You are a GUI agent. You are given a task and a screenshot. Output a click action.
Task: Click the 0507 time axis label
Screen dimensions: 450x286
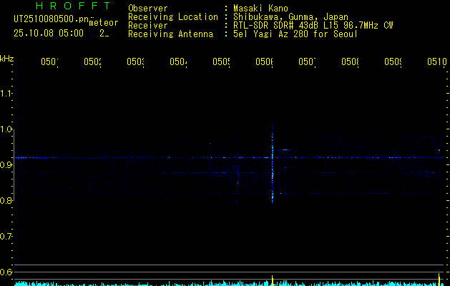pos(307,61)
